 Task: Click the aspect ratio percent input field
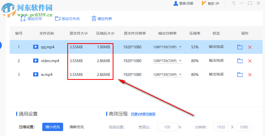pyautogui.click(x=167, y=127)
